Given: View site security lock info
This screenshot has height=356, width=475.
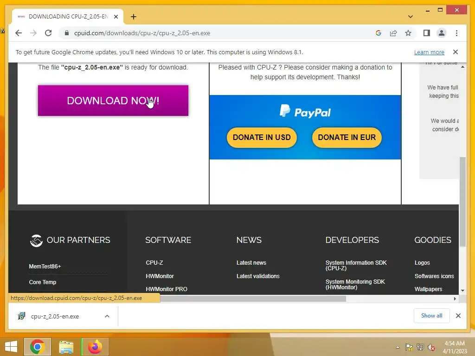Looking at the screenshot, I should (x=67, y=33).
